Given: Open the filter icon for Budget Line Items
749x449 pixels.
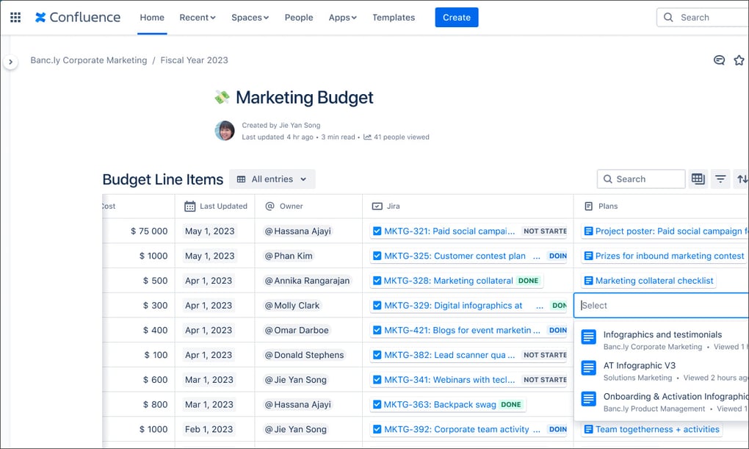Looking at the screenshot, I should (720, 179).
